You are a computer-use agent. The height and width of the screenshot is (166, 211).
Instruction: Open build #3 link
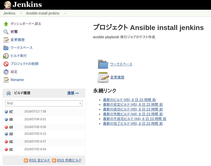[11, 134]
